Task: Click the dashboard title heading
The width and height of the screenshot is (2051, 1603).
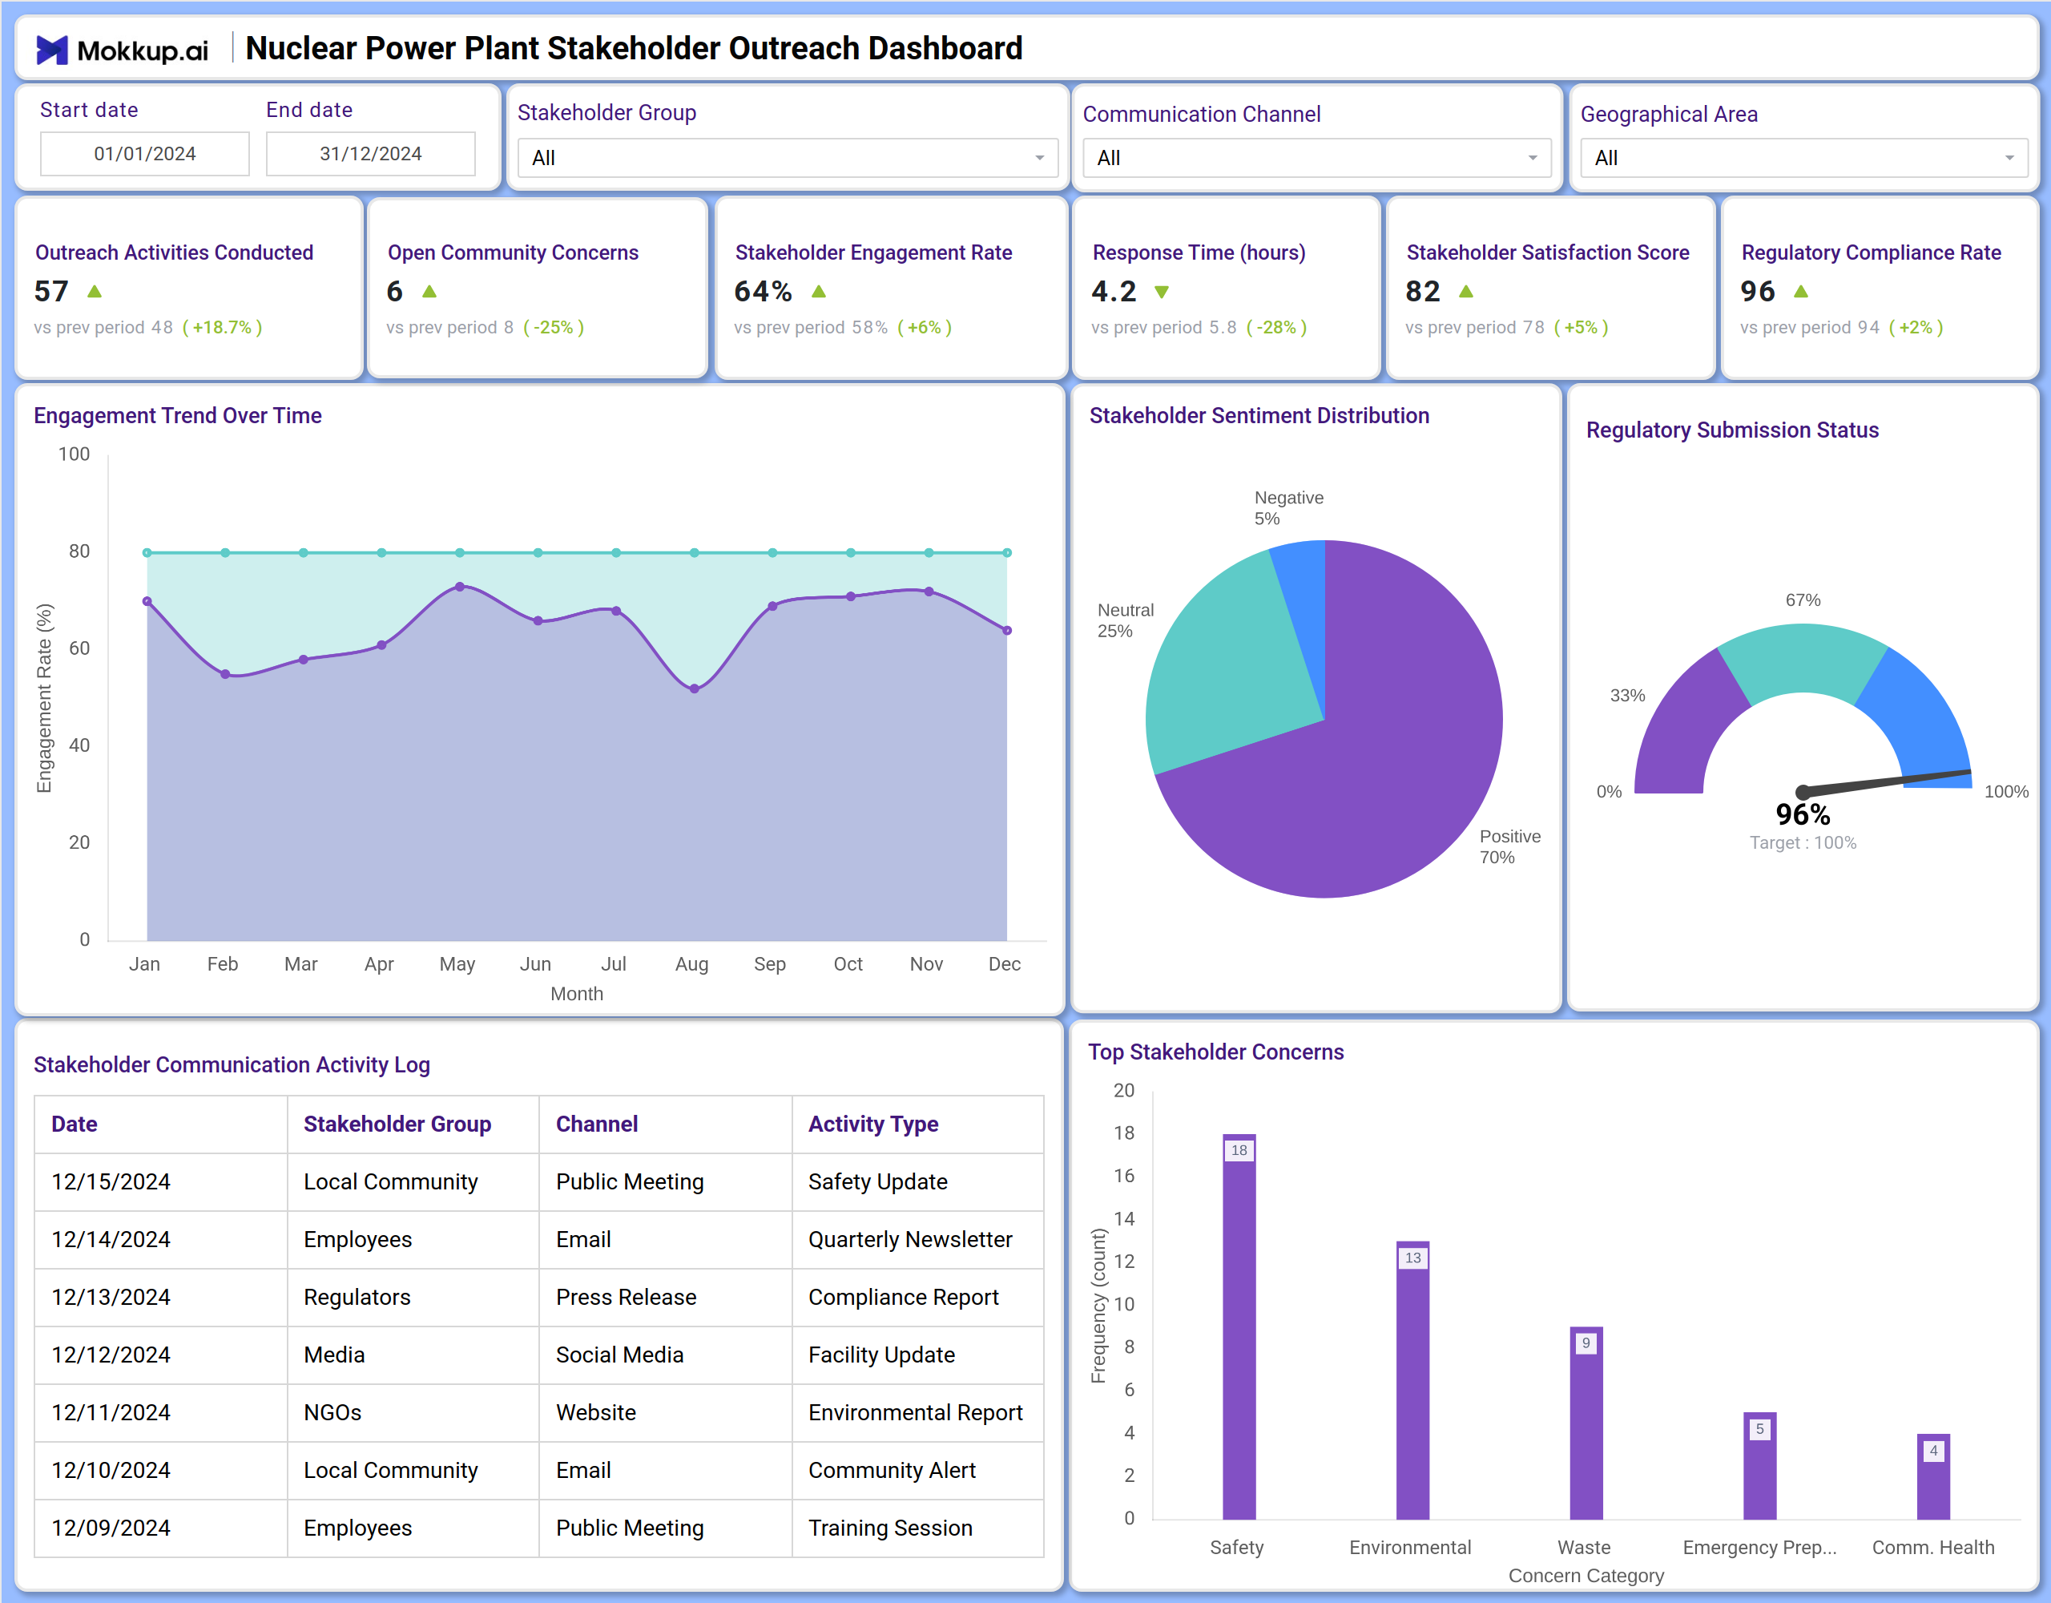Action: tap(634, 48)
